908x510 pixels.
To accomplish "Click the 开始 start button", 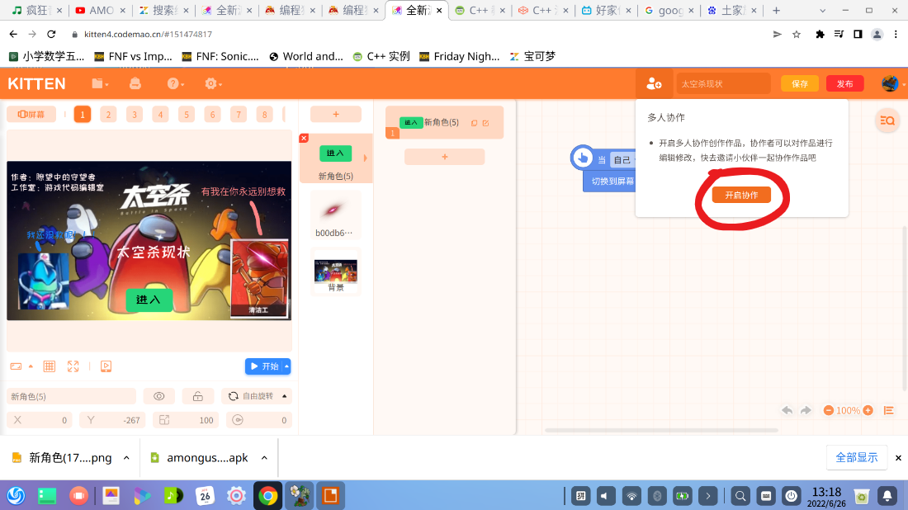I will tap(264, 366).
